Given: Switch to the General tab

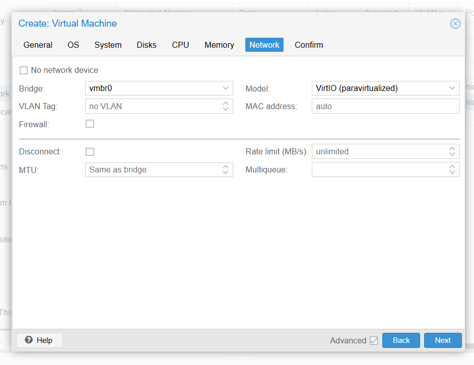Looking at the screenshot, I should [x=38, y=45].
